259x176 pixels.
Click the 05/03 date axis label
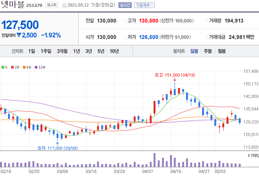click(x=220, y=171)
